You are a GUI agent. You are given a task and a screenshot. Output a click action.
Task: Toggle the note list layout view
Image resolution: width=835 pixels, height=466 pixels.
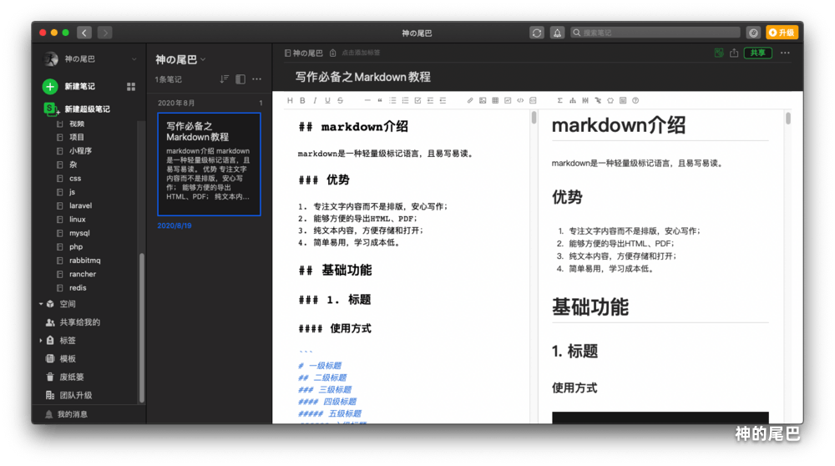[x=240, y=79]
